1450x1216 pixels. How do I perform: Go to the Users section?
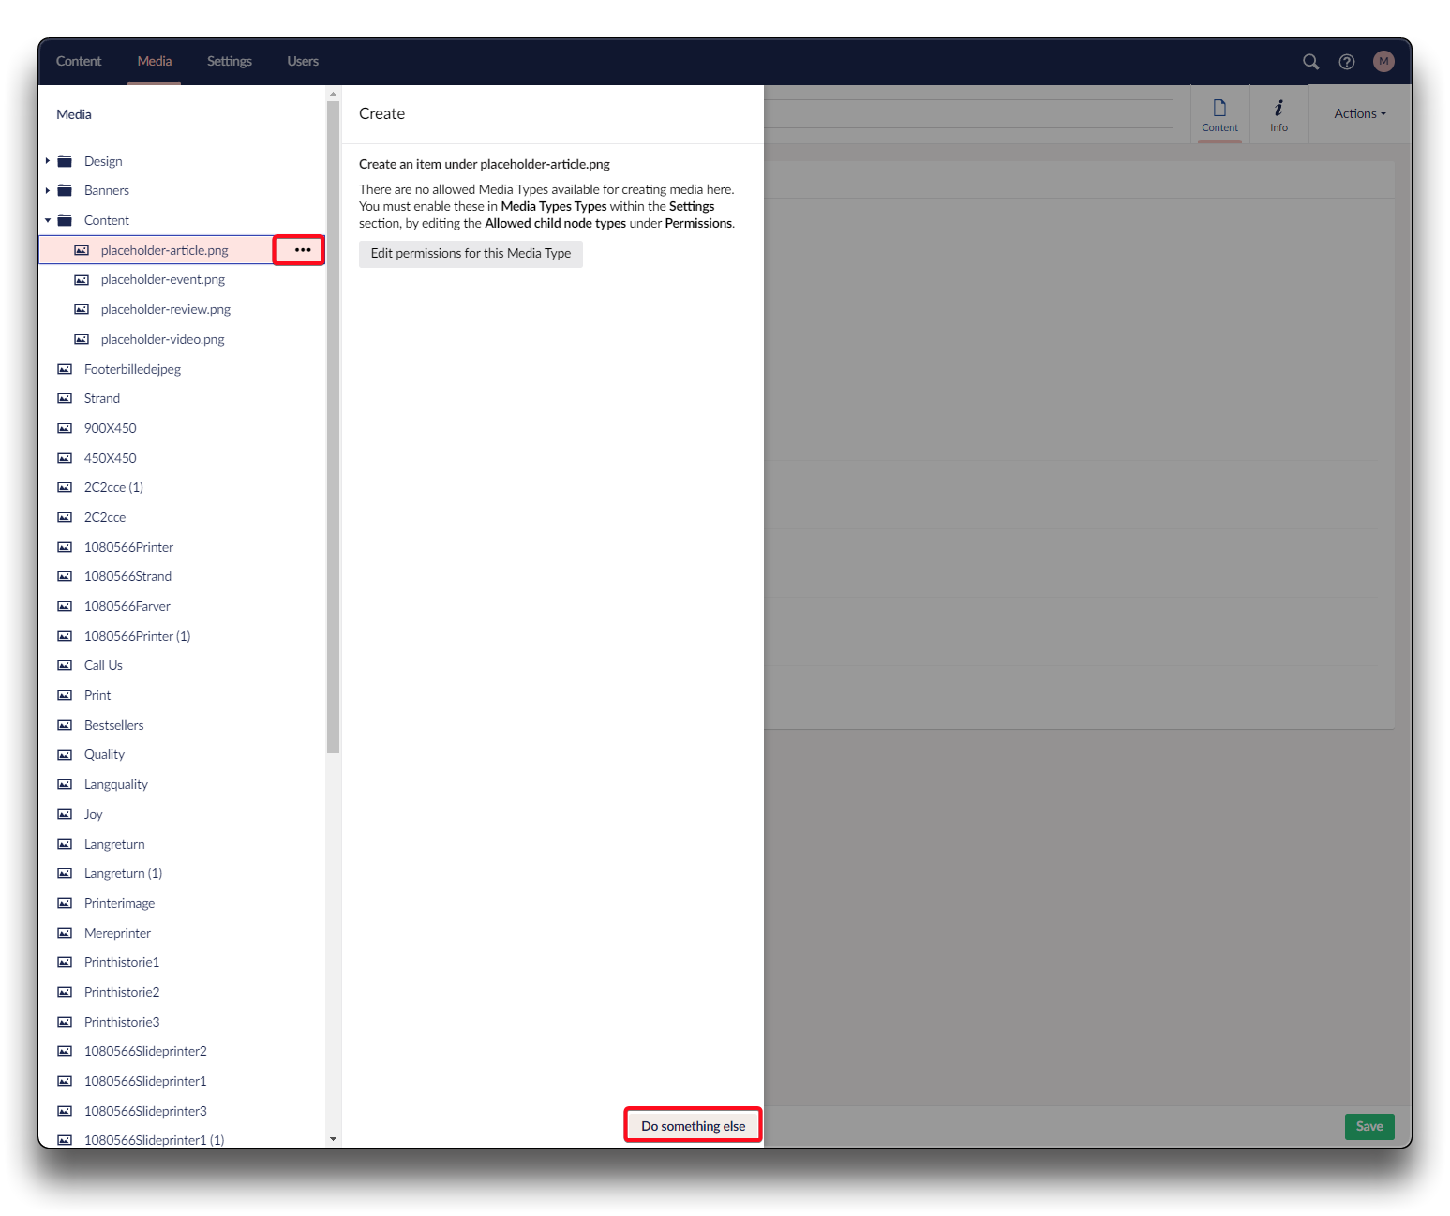(x=302, y=62)
